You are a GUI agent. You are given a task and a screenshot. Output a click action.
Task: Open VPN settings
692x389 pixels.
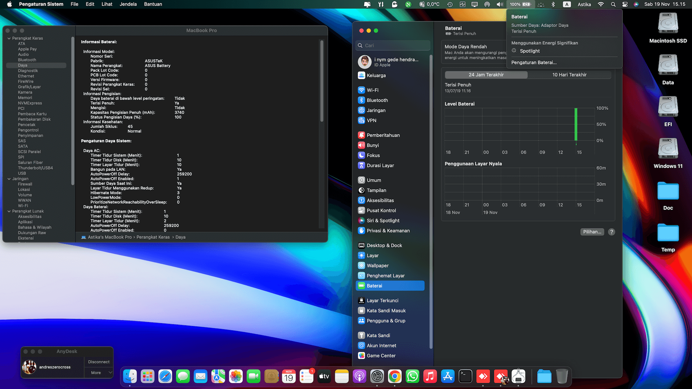[391, 120]
